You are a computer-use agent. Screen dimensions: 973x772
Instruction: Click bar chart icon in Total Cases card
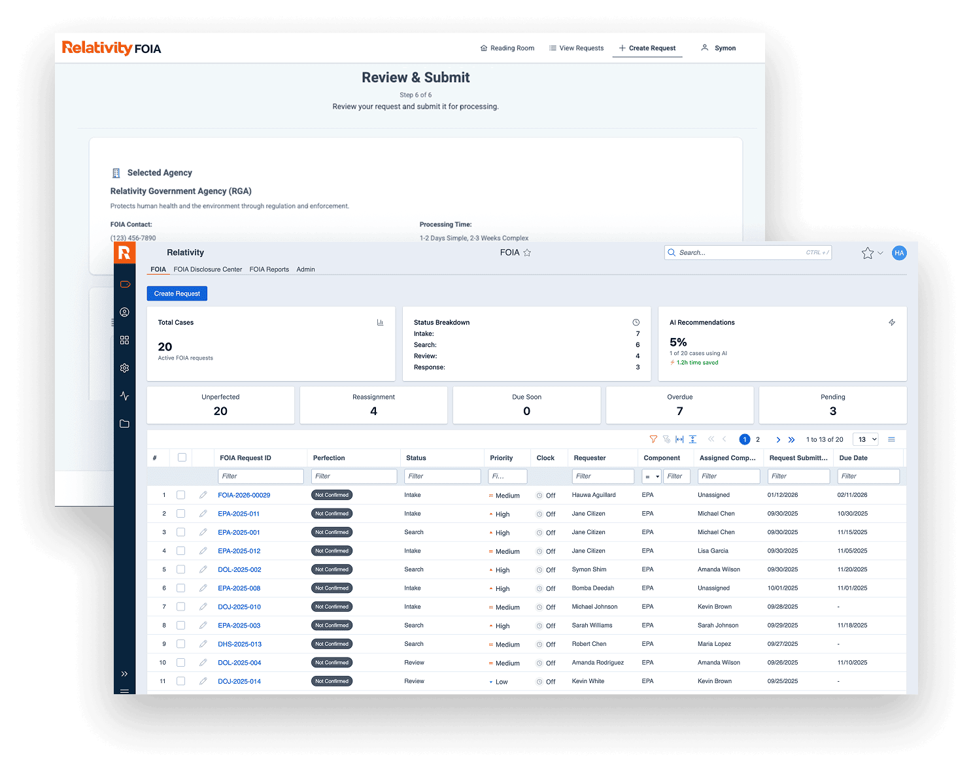click(x=380, y=322)
